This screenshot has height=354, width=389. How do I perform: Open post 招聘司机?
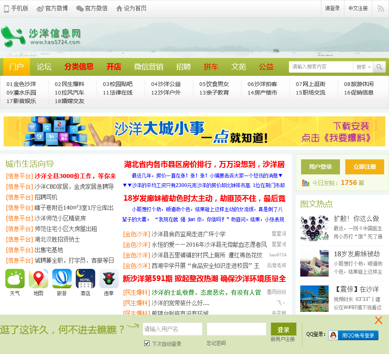[x=46, y=197]
